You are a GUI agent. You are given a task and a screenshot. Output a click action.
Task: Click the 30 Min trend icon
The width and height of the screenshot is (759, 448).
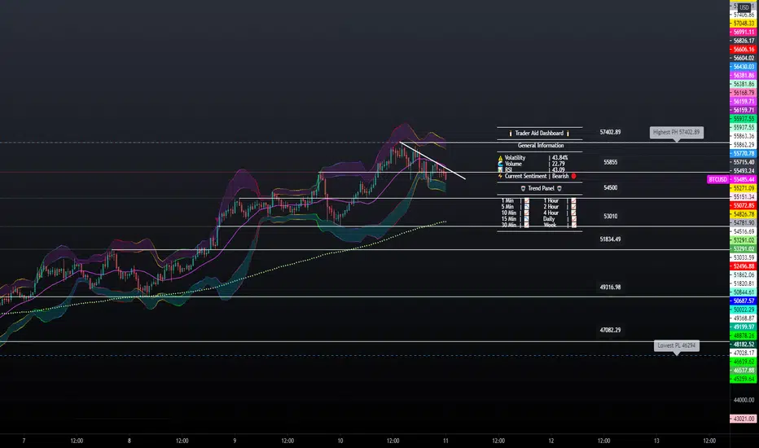coord(527,225)
